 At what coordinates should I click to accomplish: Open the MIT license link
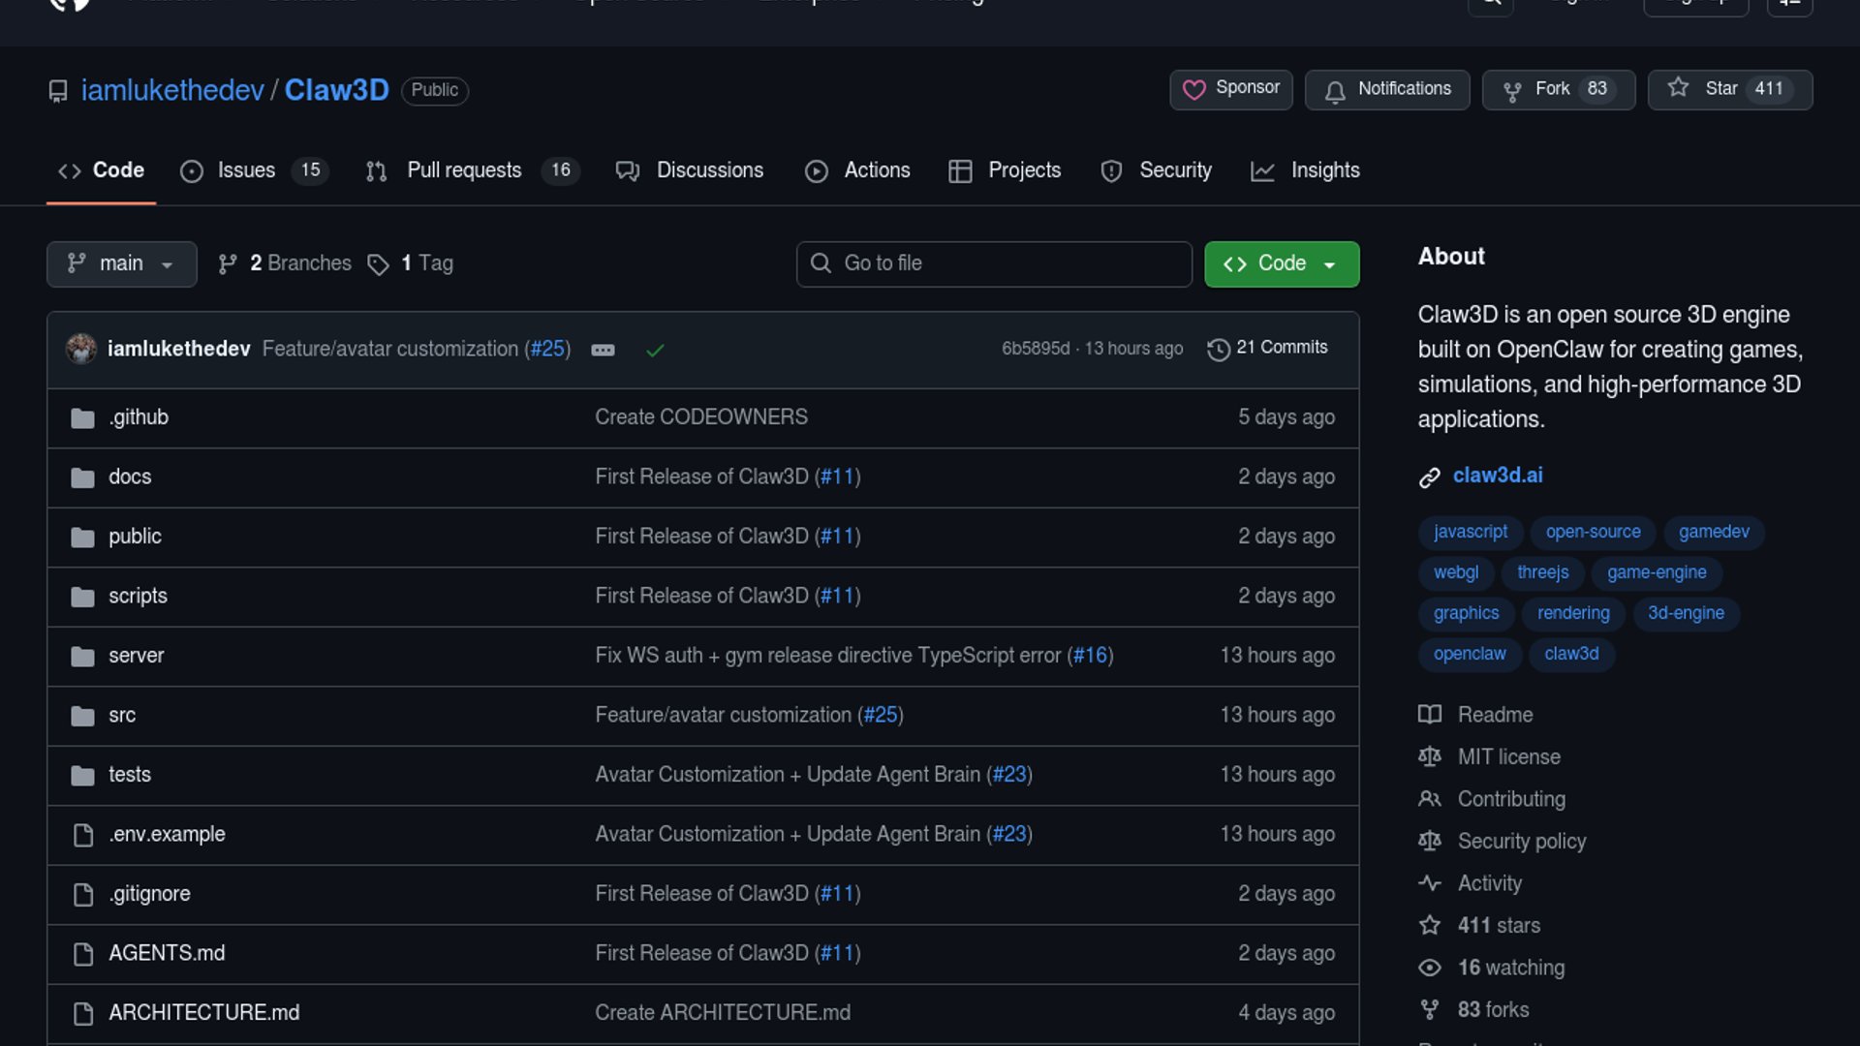pos(1508,756)
